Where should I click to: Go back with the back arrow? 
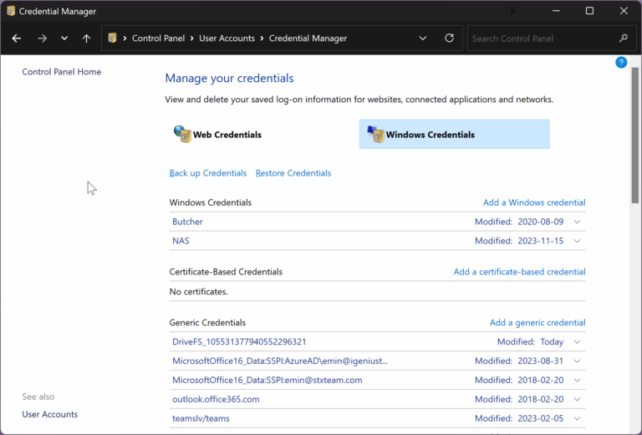click(x=17, y=38)
